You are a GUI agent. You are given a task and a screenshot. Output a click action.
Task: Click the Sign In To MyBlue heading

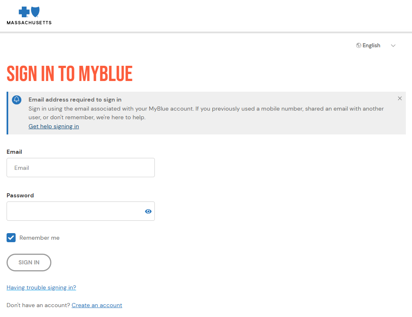70,74
